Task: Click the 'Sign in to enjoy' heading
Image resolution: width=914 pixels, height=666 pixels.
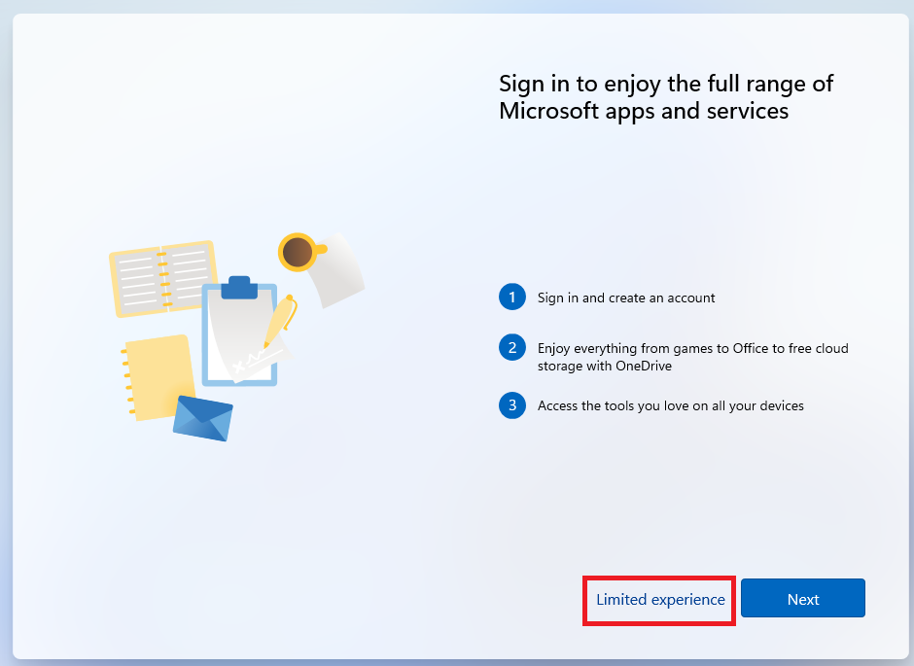Action: click(x=666, y=96)
